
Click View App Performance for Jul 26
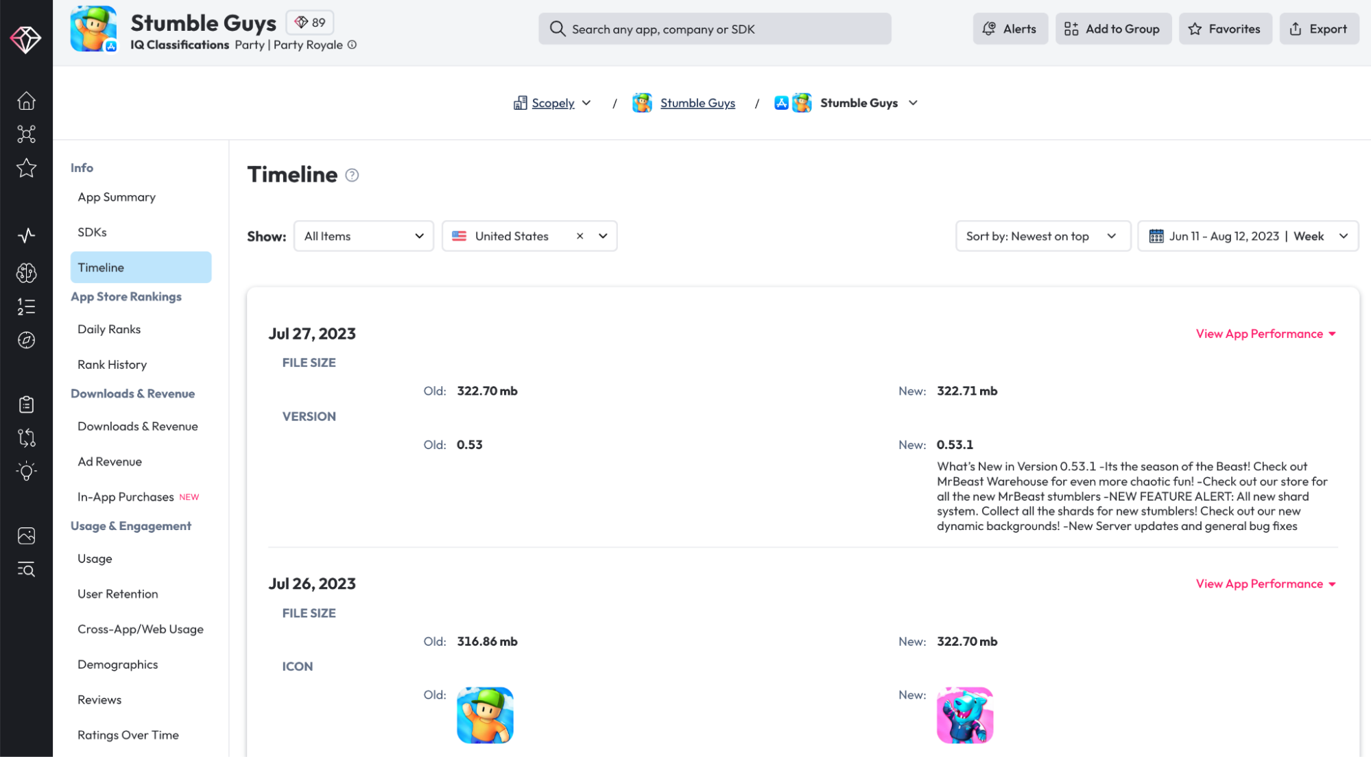[x=1265, y=584]
